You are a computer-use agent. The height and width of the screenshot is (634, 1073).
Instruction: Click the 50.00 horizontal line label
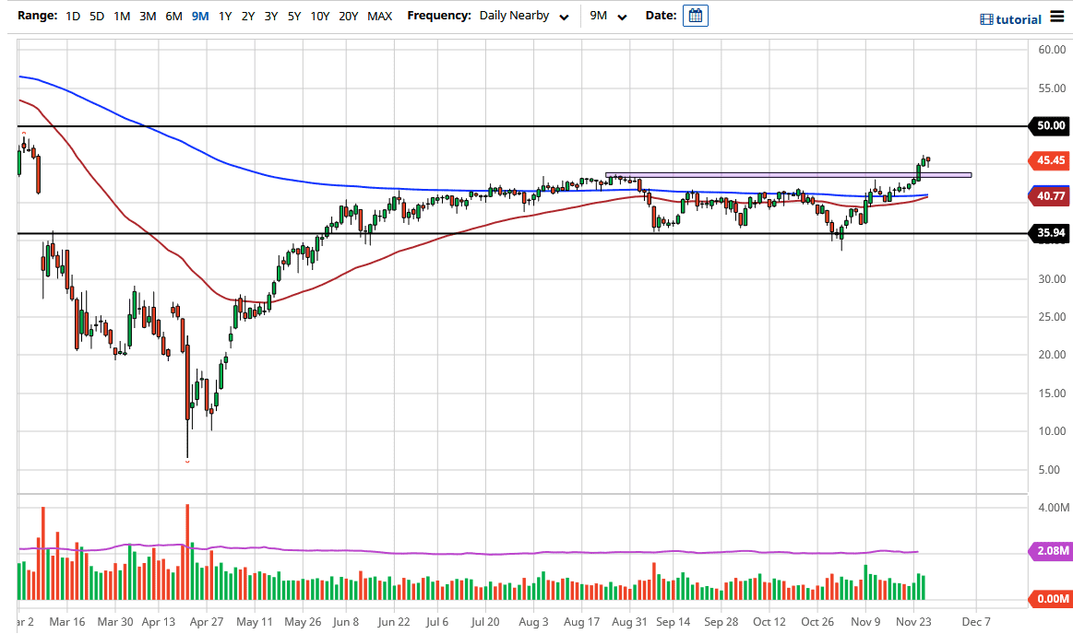click(x=1050, y=125)
